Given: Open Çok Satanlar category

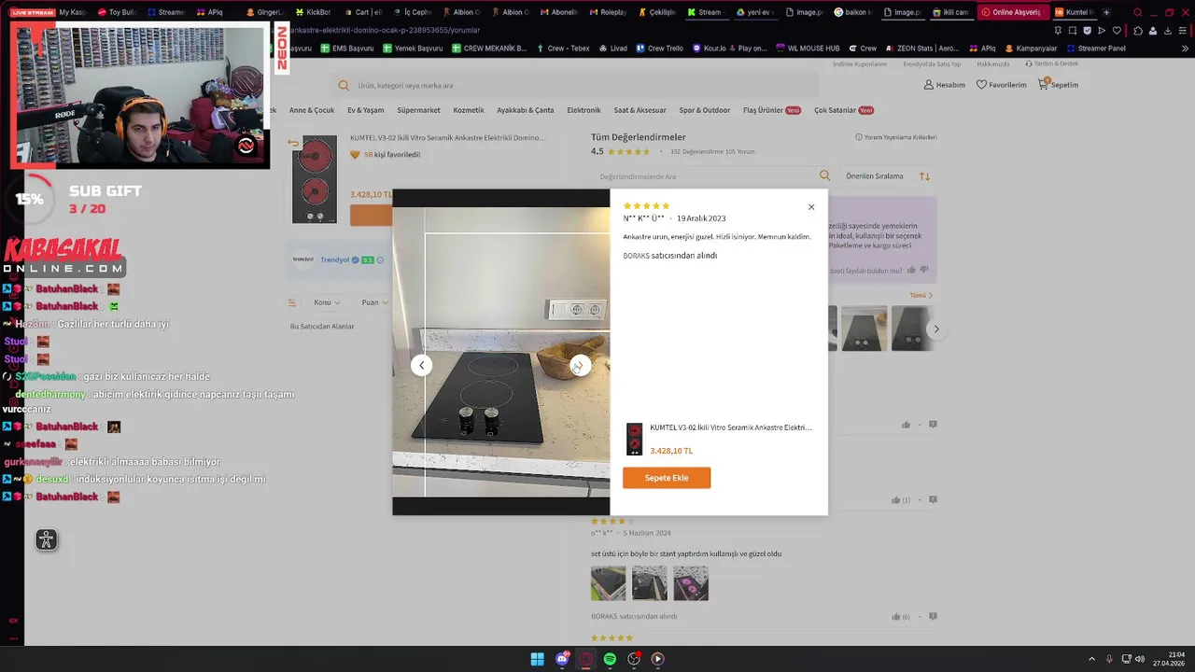Looking at the screenshot, I should click(843, 110).
